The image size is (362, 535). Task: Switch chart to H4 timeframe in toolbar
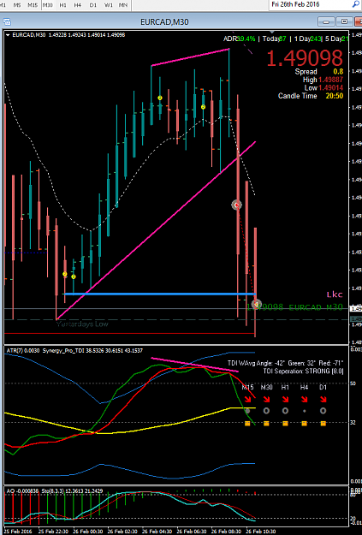point(78,5)
